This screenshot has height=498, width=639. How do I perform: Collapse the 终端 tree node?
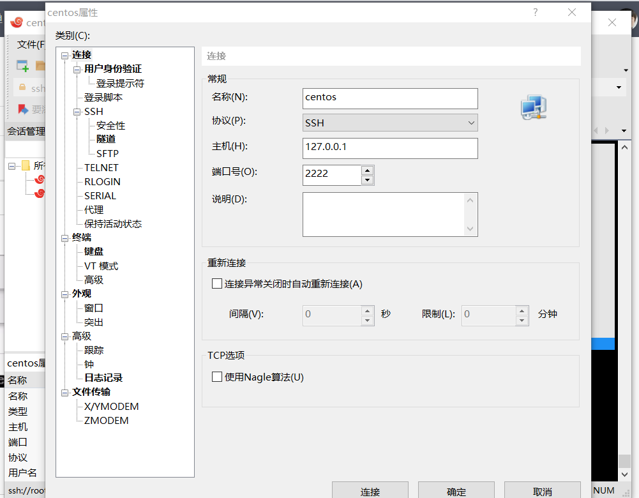(65, 238)
